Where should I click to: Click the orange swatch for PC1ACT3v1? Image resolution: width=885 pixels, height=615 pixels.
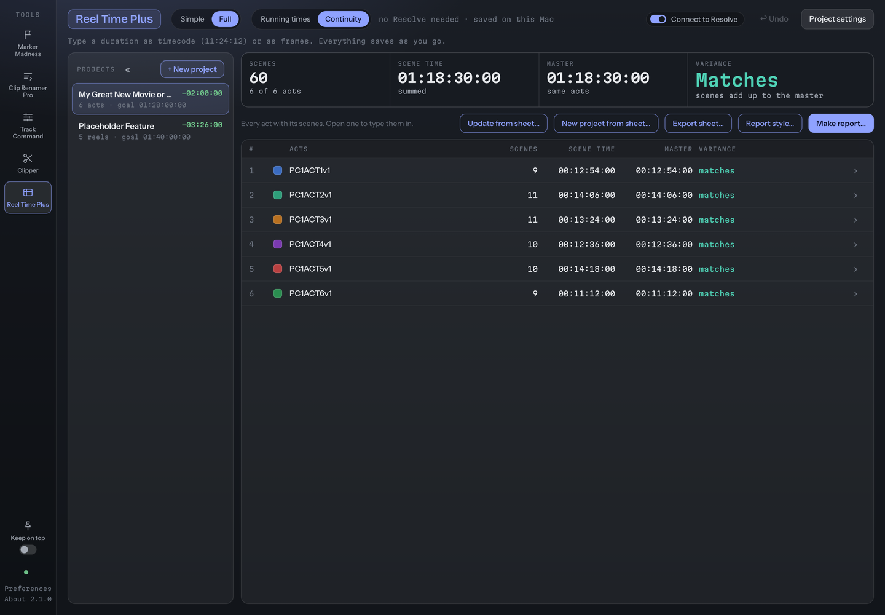tap(278, 220)
